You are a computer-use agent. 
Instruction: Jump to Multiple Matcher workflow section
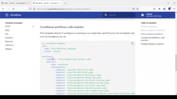(x=152, y=44)
